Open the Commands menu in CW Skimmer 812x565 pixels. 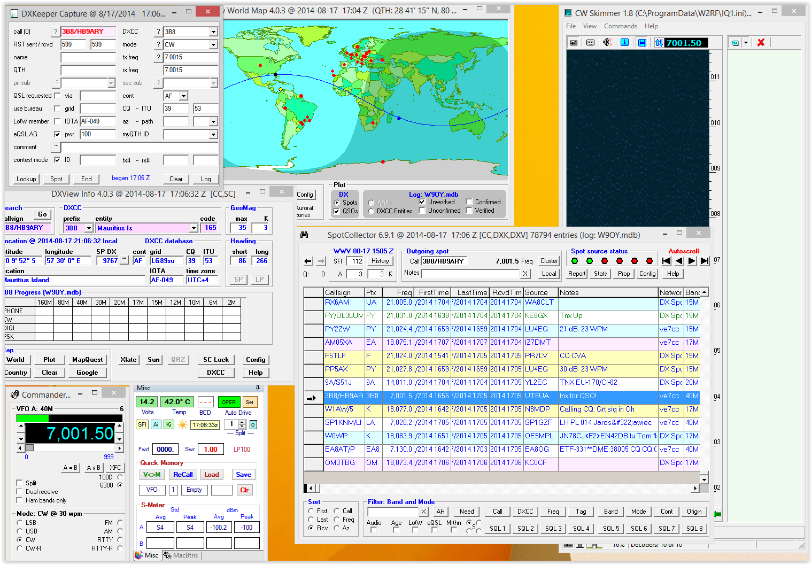(x=620, y=26)
